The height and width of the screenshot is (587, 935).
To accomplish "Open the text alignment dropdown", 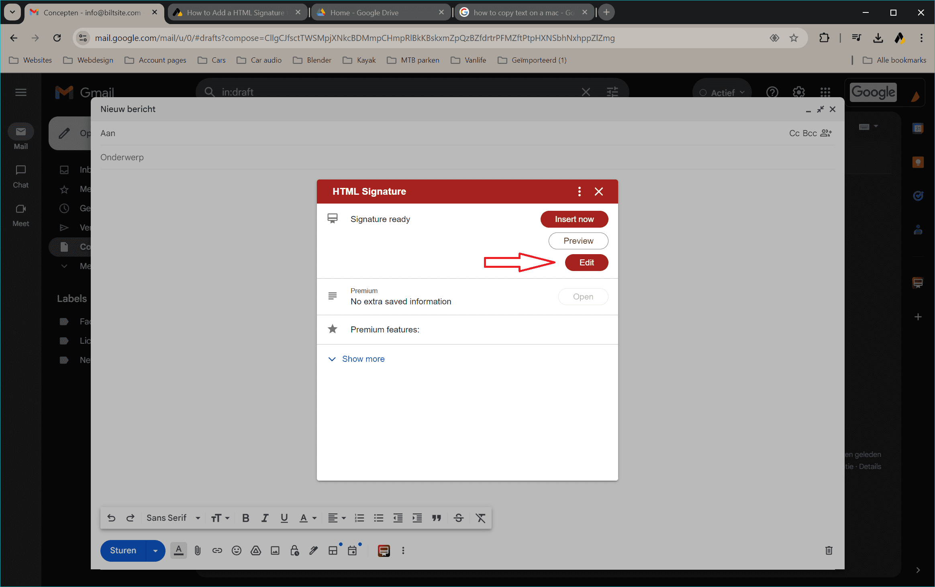I will pos(337,518).
